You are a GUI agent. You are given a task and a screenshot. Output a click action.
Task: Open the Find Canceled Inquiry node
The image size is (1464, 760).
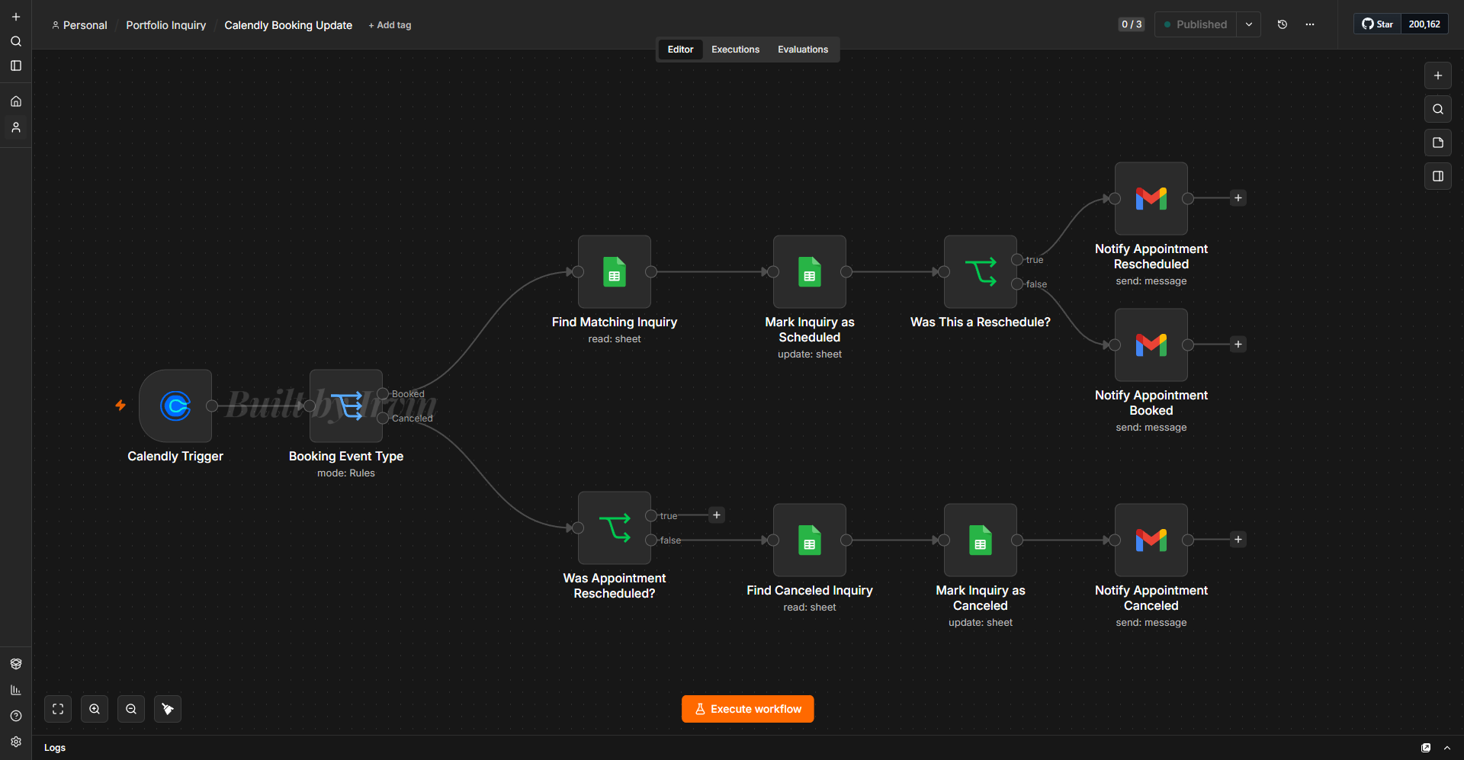(x=810, y=540)
